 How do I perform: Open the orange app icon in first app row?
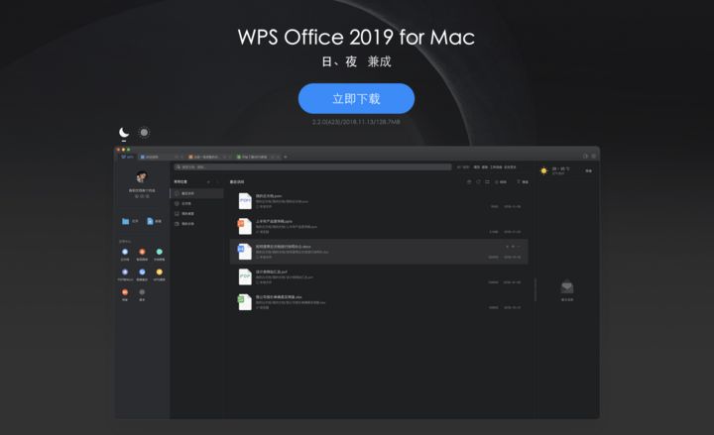point(142,252)
